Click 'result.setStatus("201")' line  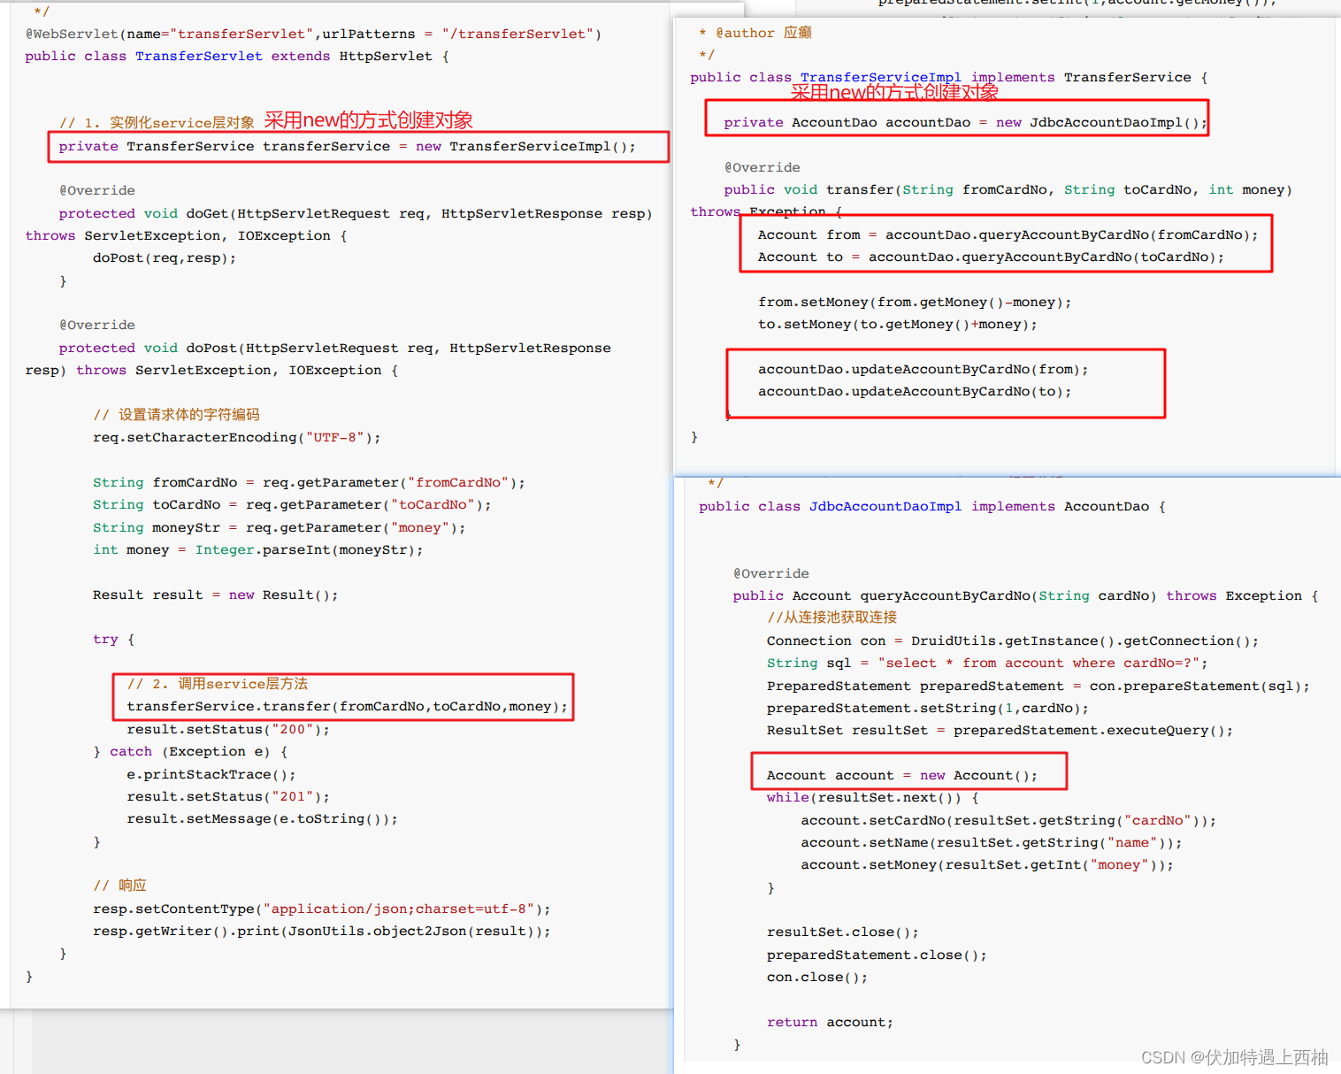pyautogui.click(x=228, y=796)
